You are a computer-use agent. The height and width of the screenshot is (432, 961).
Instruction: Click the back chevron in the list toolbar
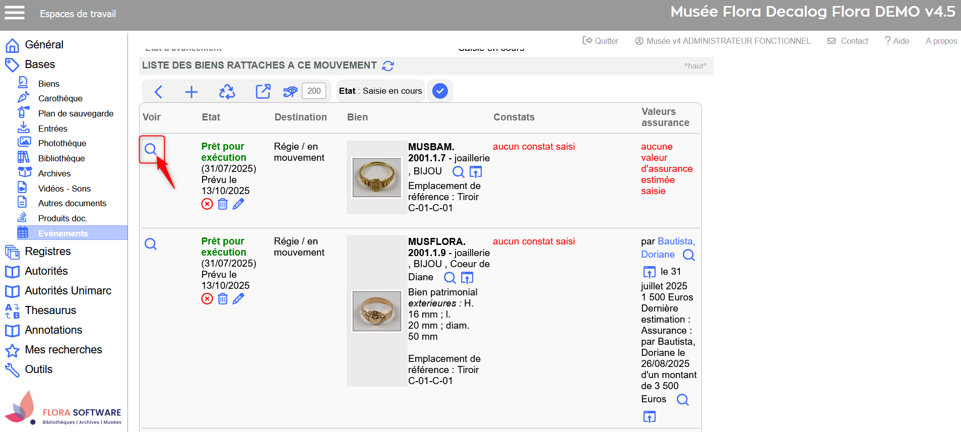(158, 92)
